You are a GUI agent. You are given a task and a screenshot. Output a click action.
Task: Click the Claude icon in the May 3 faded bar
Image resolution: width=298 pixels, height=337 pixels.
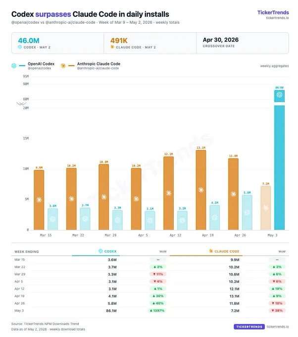pos(266,208)
